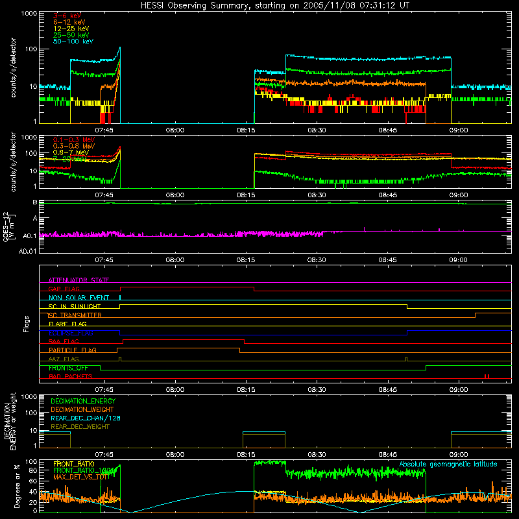Image resolution: width=519 pixels, height=519 pixels.
Task: Select the GAP_FLAG label
Action: click(x=64, y=289)
